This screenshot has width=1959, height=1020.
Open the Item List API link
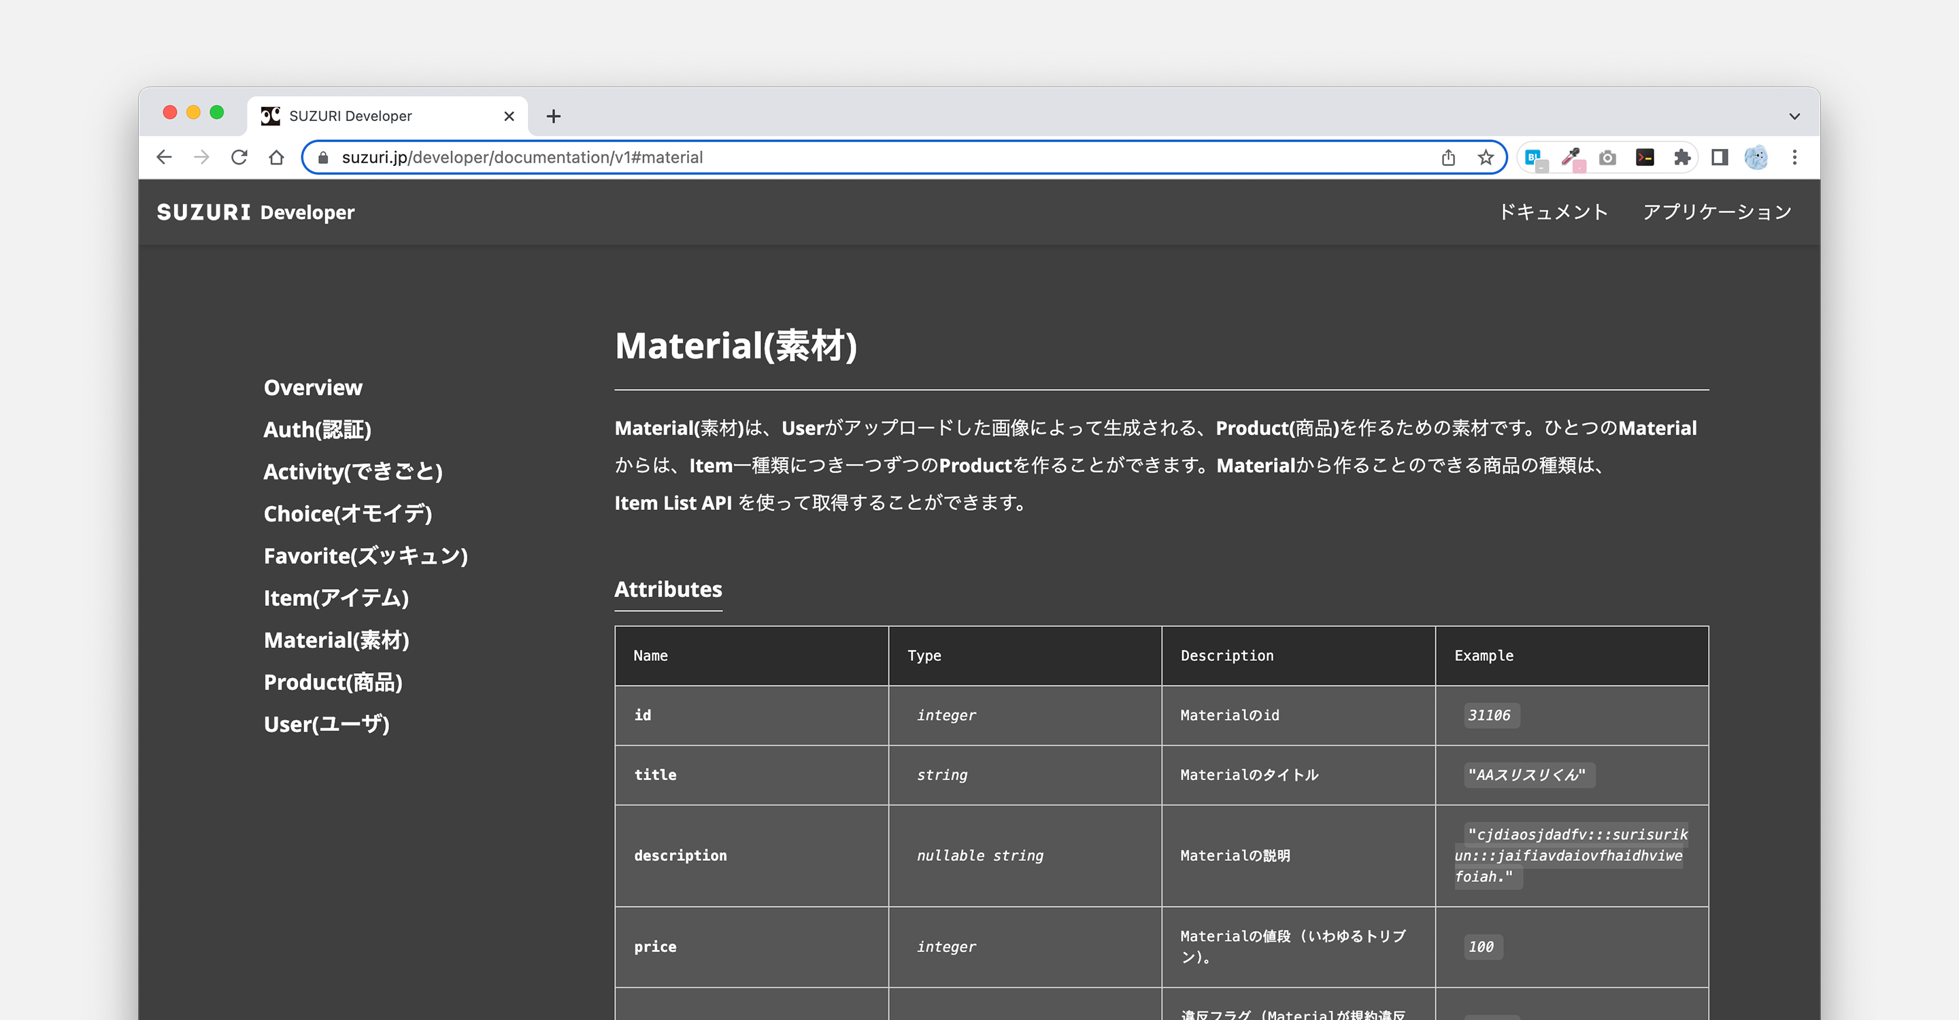point(673,503)
